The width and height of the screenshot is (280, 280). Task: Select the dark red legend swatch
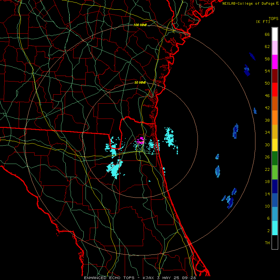pos(275,76)
